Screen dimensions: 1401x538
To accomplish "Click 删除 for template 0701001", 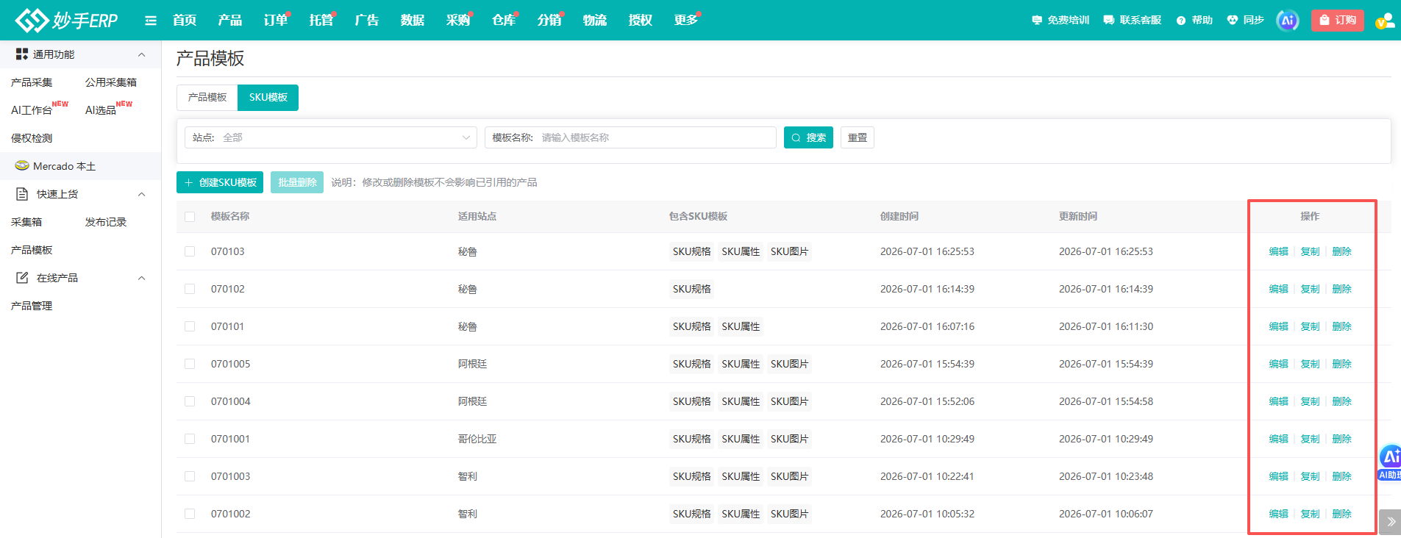I will [1341, 439].
